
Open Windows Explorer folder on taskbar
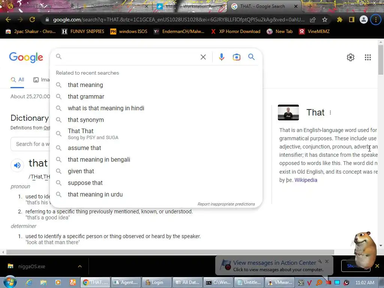(43, 282)
